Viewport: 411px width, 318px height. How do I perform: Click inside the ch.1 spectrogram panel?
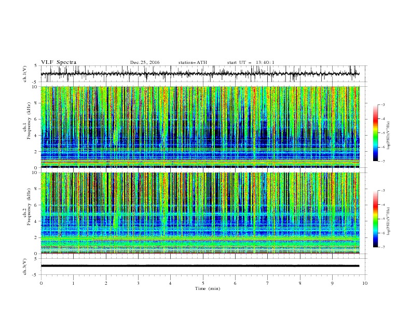click(x=200, y=127)
